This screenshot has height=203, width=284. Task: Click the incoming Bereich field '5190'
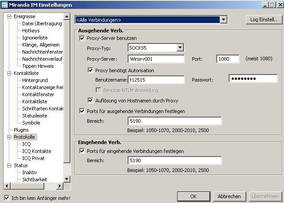[x=175, y=160]
